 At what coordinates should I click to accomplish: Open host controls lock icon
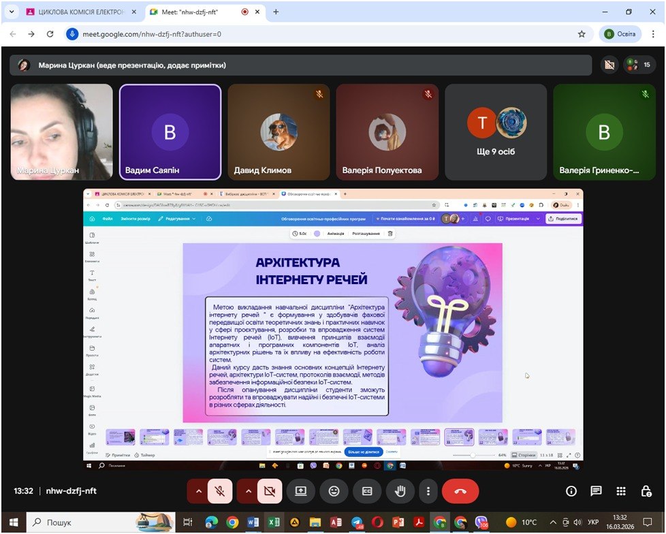tap(646, 491)
